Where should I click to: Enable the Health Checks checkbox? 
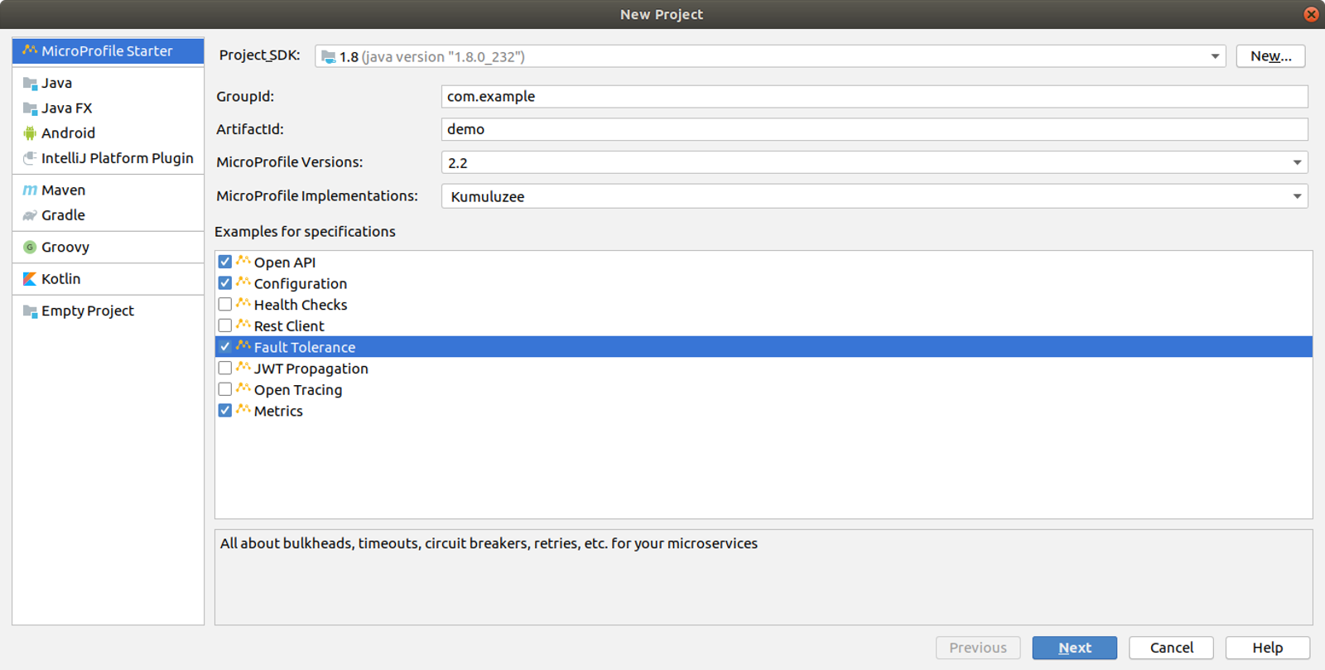225,304
